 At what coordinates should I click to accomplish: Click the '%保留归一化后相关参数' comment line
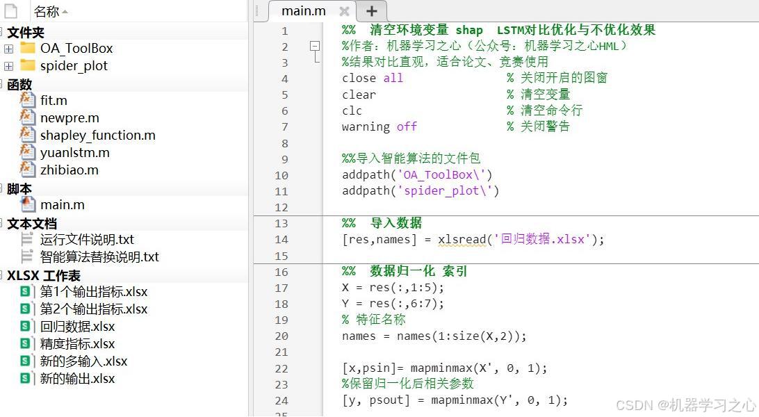point(407,384)
